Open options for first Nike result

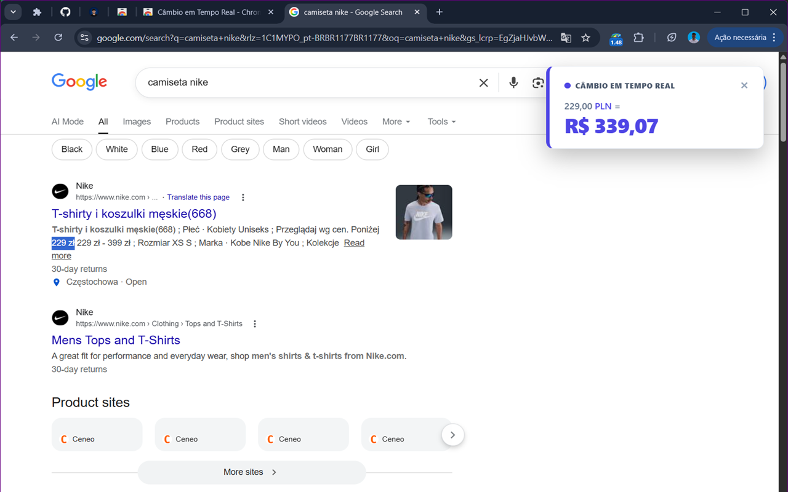click(x=243, y=197)
